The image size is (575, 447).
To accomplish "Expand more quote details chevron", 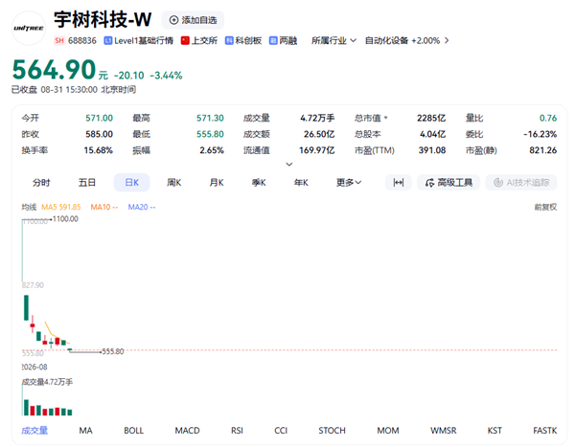I will 289,164.
